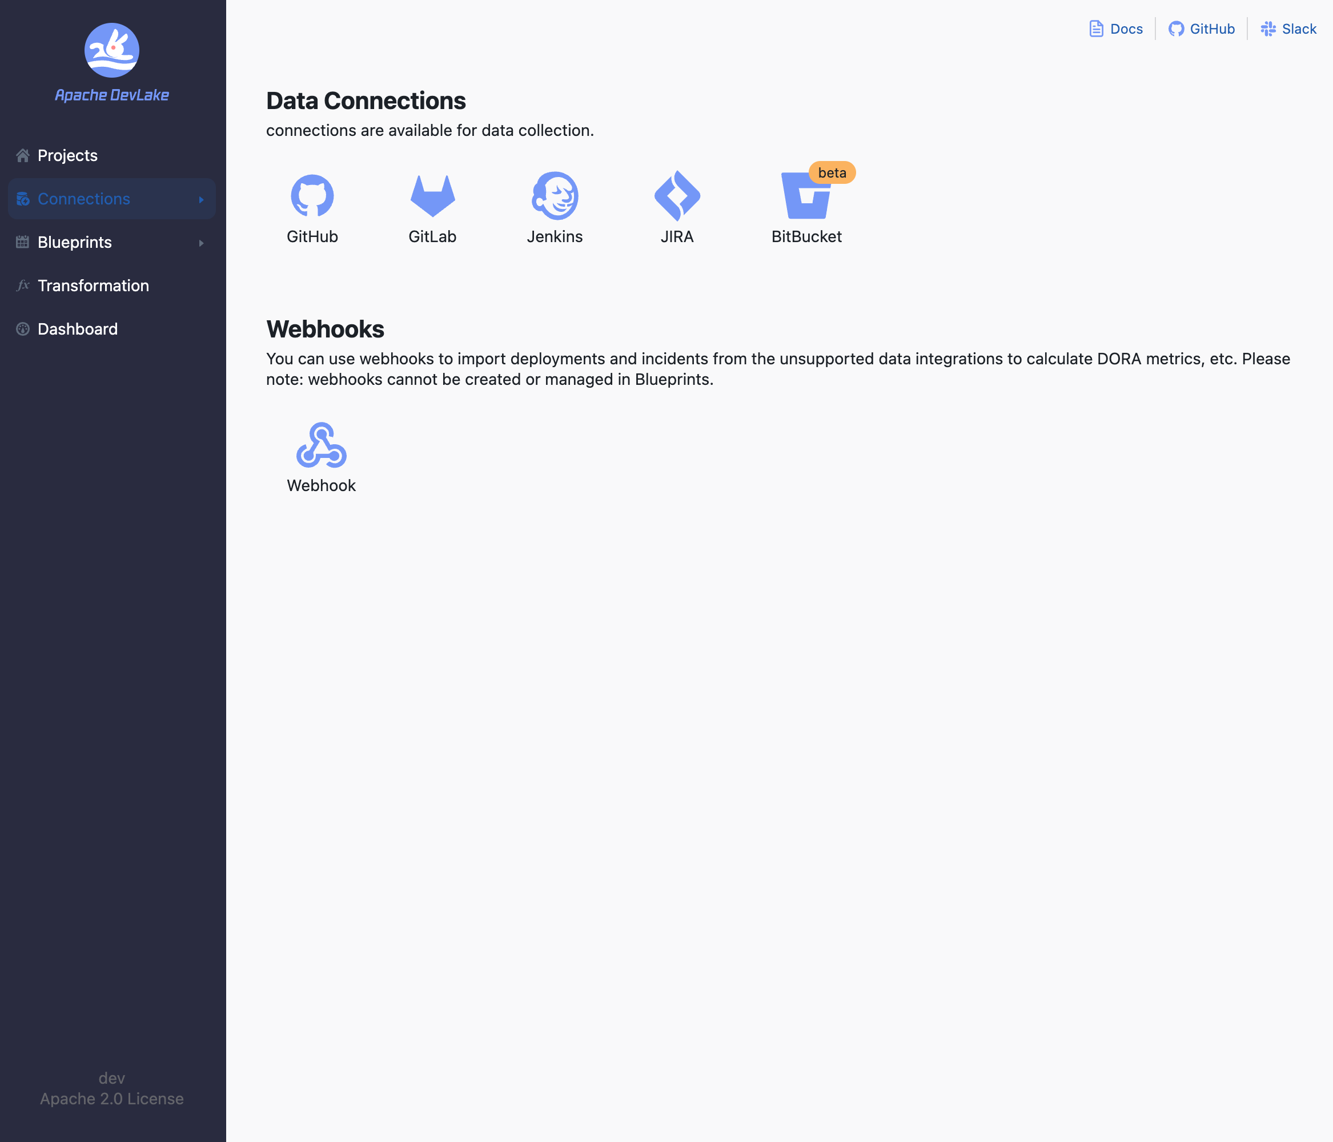Open the Jenkins connection icon
Viewport: 1333px width, 1142px height.
555,196
